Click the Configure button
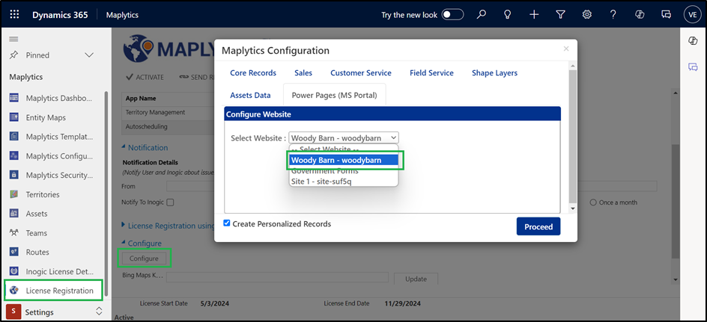The height and width of the screenshot is (322, 707). coord(144,258)
